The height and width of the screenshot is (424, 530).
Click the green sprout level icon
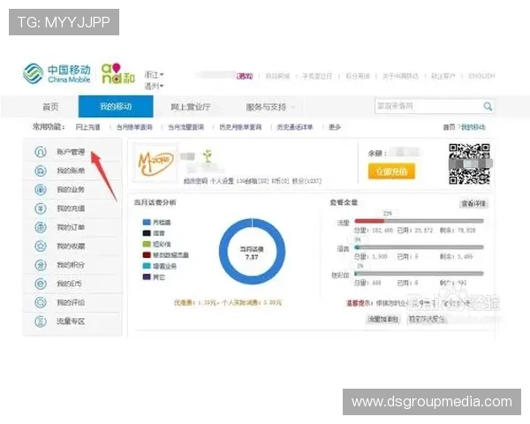[x=208, y=155]
